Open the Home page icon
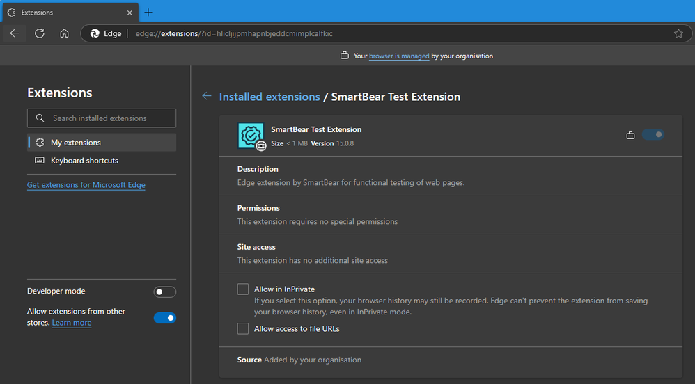This screenshot has height=384, width=695. coord(64,33)
